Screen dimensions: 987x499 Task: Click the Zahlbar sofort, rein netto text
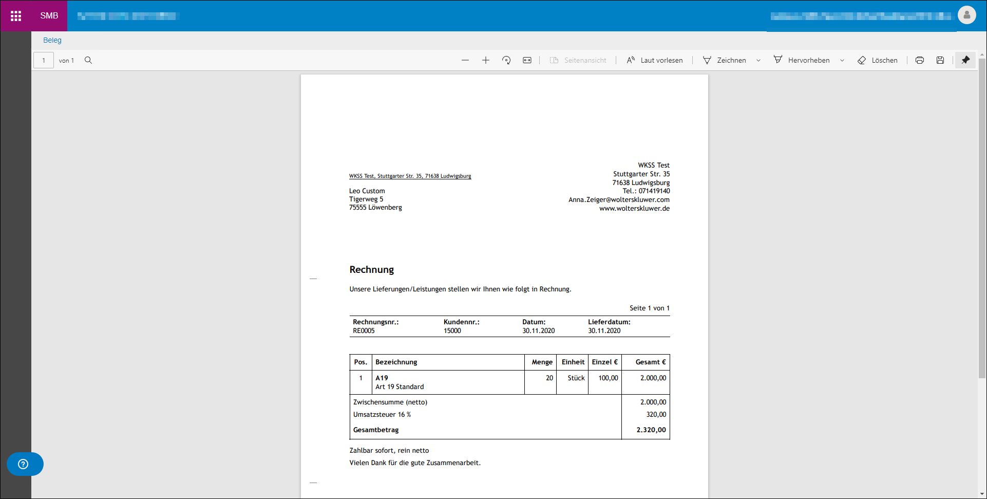coord(389,451)
